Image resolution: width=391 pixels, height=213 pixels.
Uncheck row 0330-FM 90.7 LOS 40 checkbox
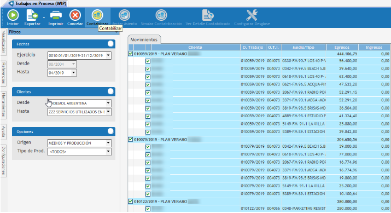point(148,61)
